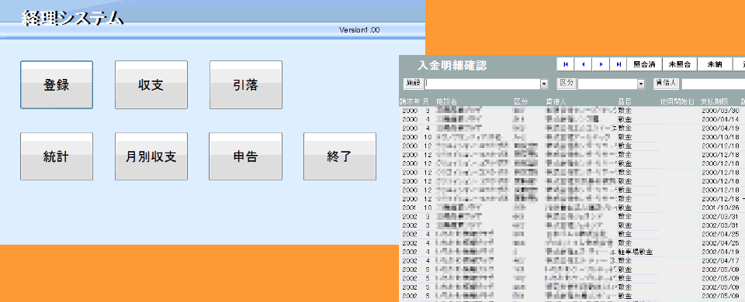This screenshot has height=302, width=745.
Task: Jump to the last record arrow
Action: point(619,64)
